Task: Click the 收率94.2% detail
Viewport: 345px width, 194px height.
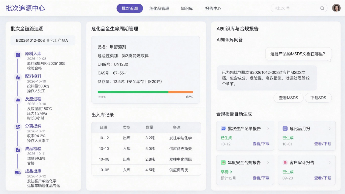Action: coord(36,136)
